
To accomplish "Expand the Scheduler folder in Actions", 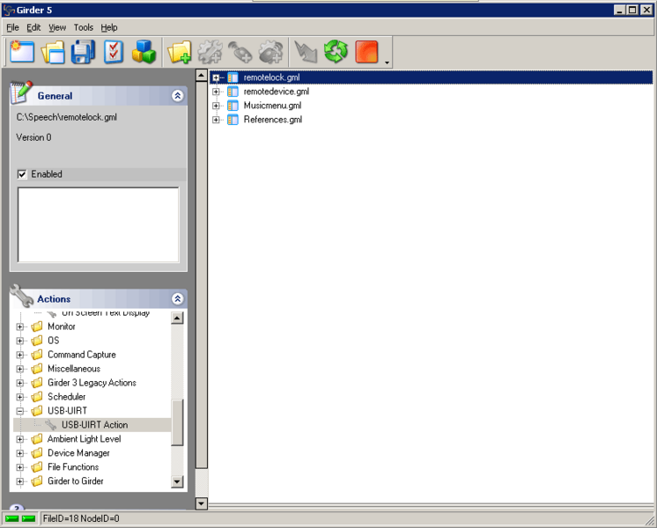I will (20, 397).
